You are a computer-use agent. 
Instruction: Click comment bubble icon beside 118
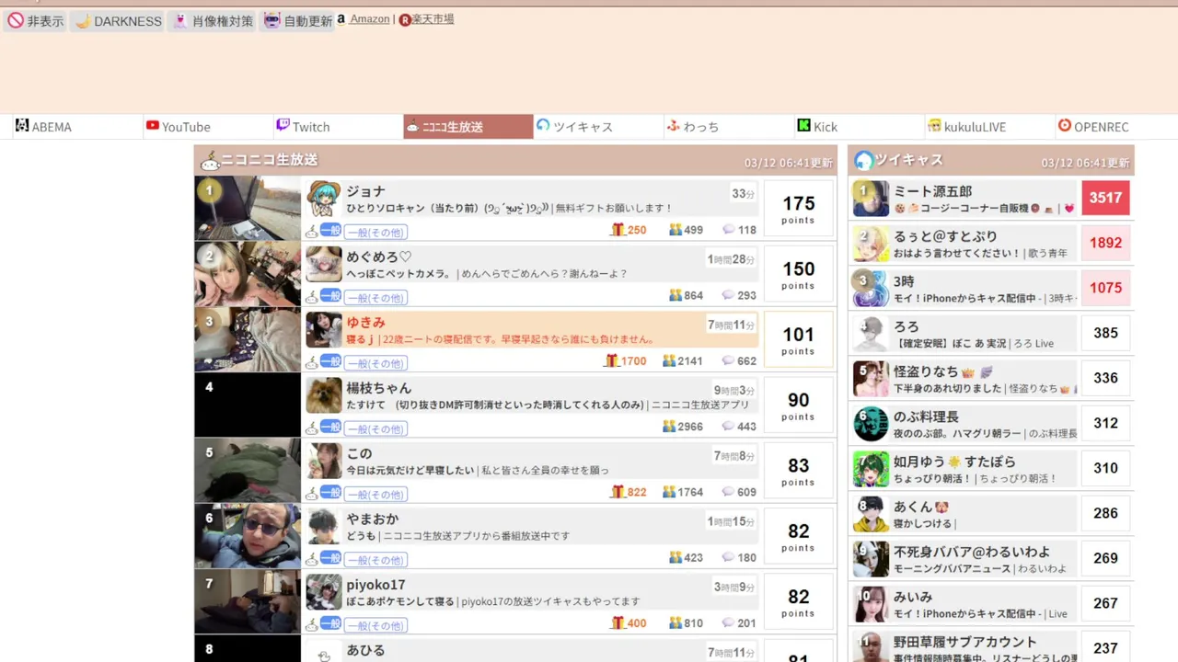tap(728, 230)
